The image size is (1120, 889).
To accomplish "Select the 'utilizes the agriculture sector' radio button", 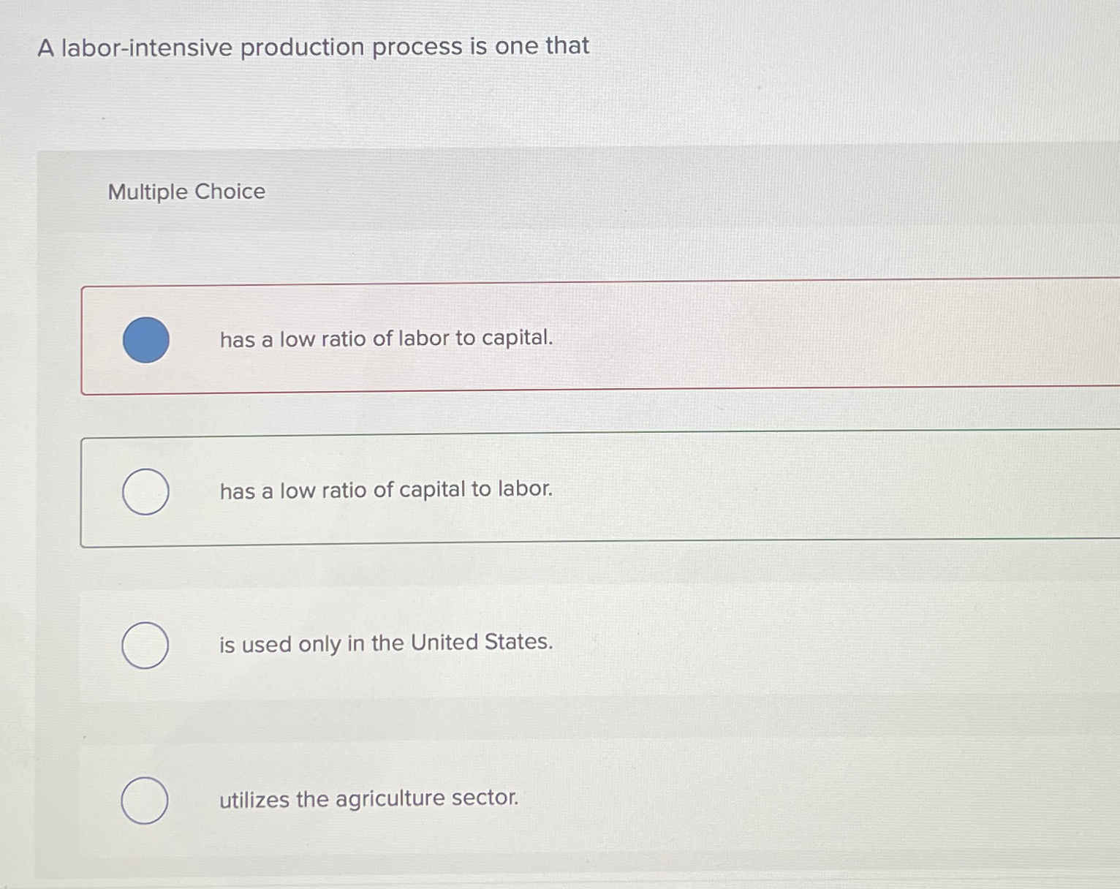I will click(145, 801).
